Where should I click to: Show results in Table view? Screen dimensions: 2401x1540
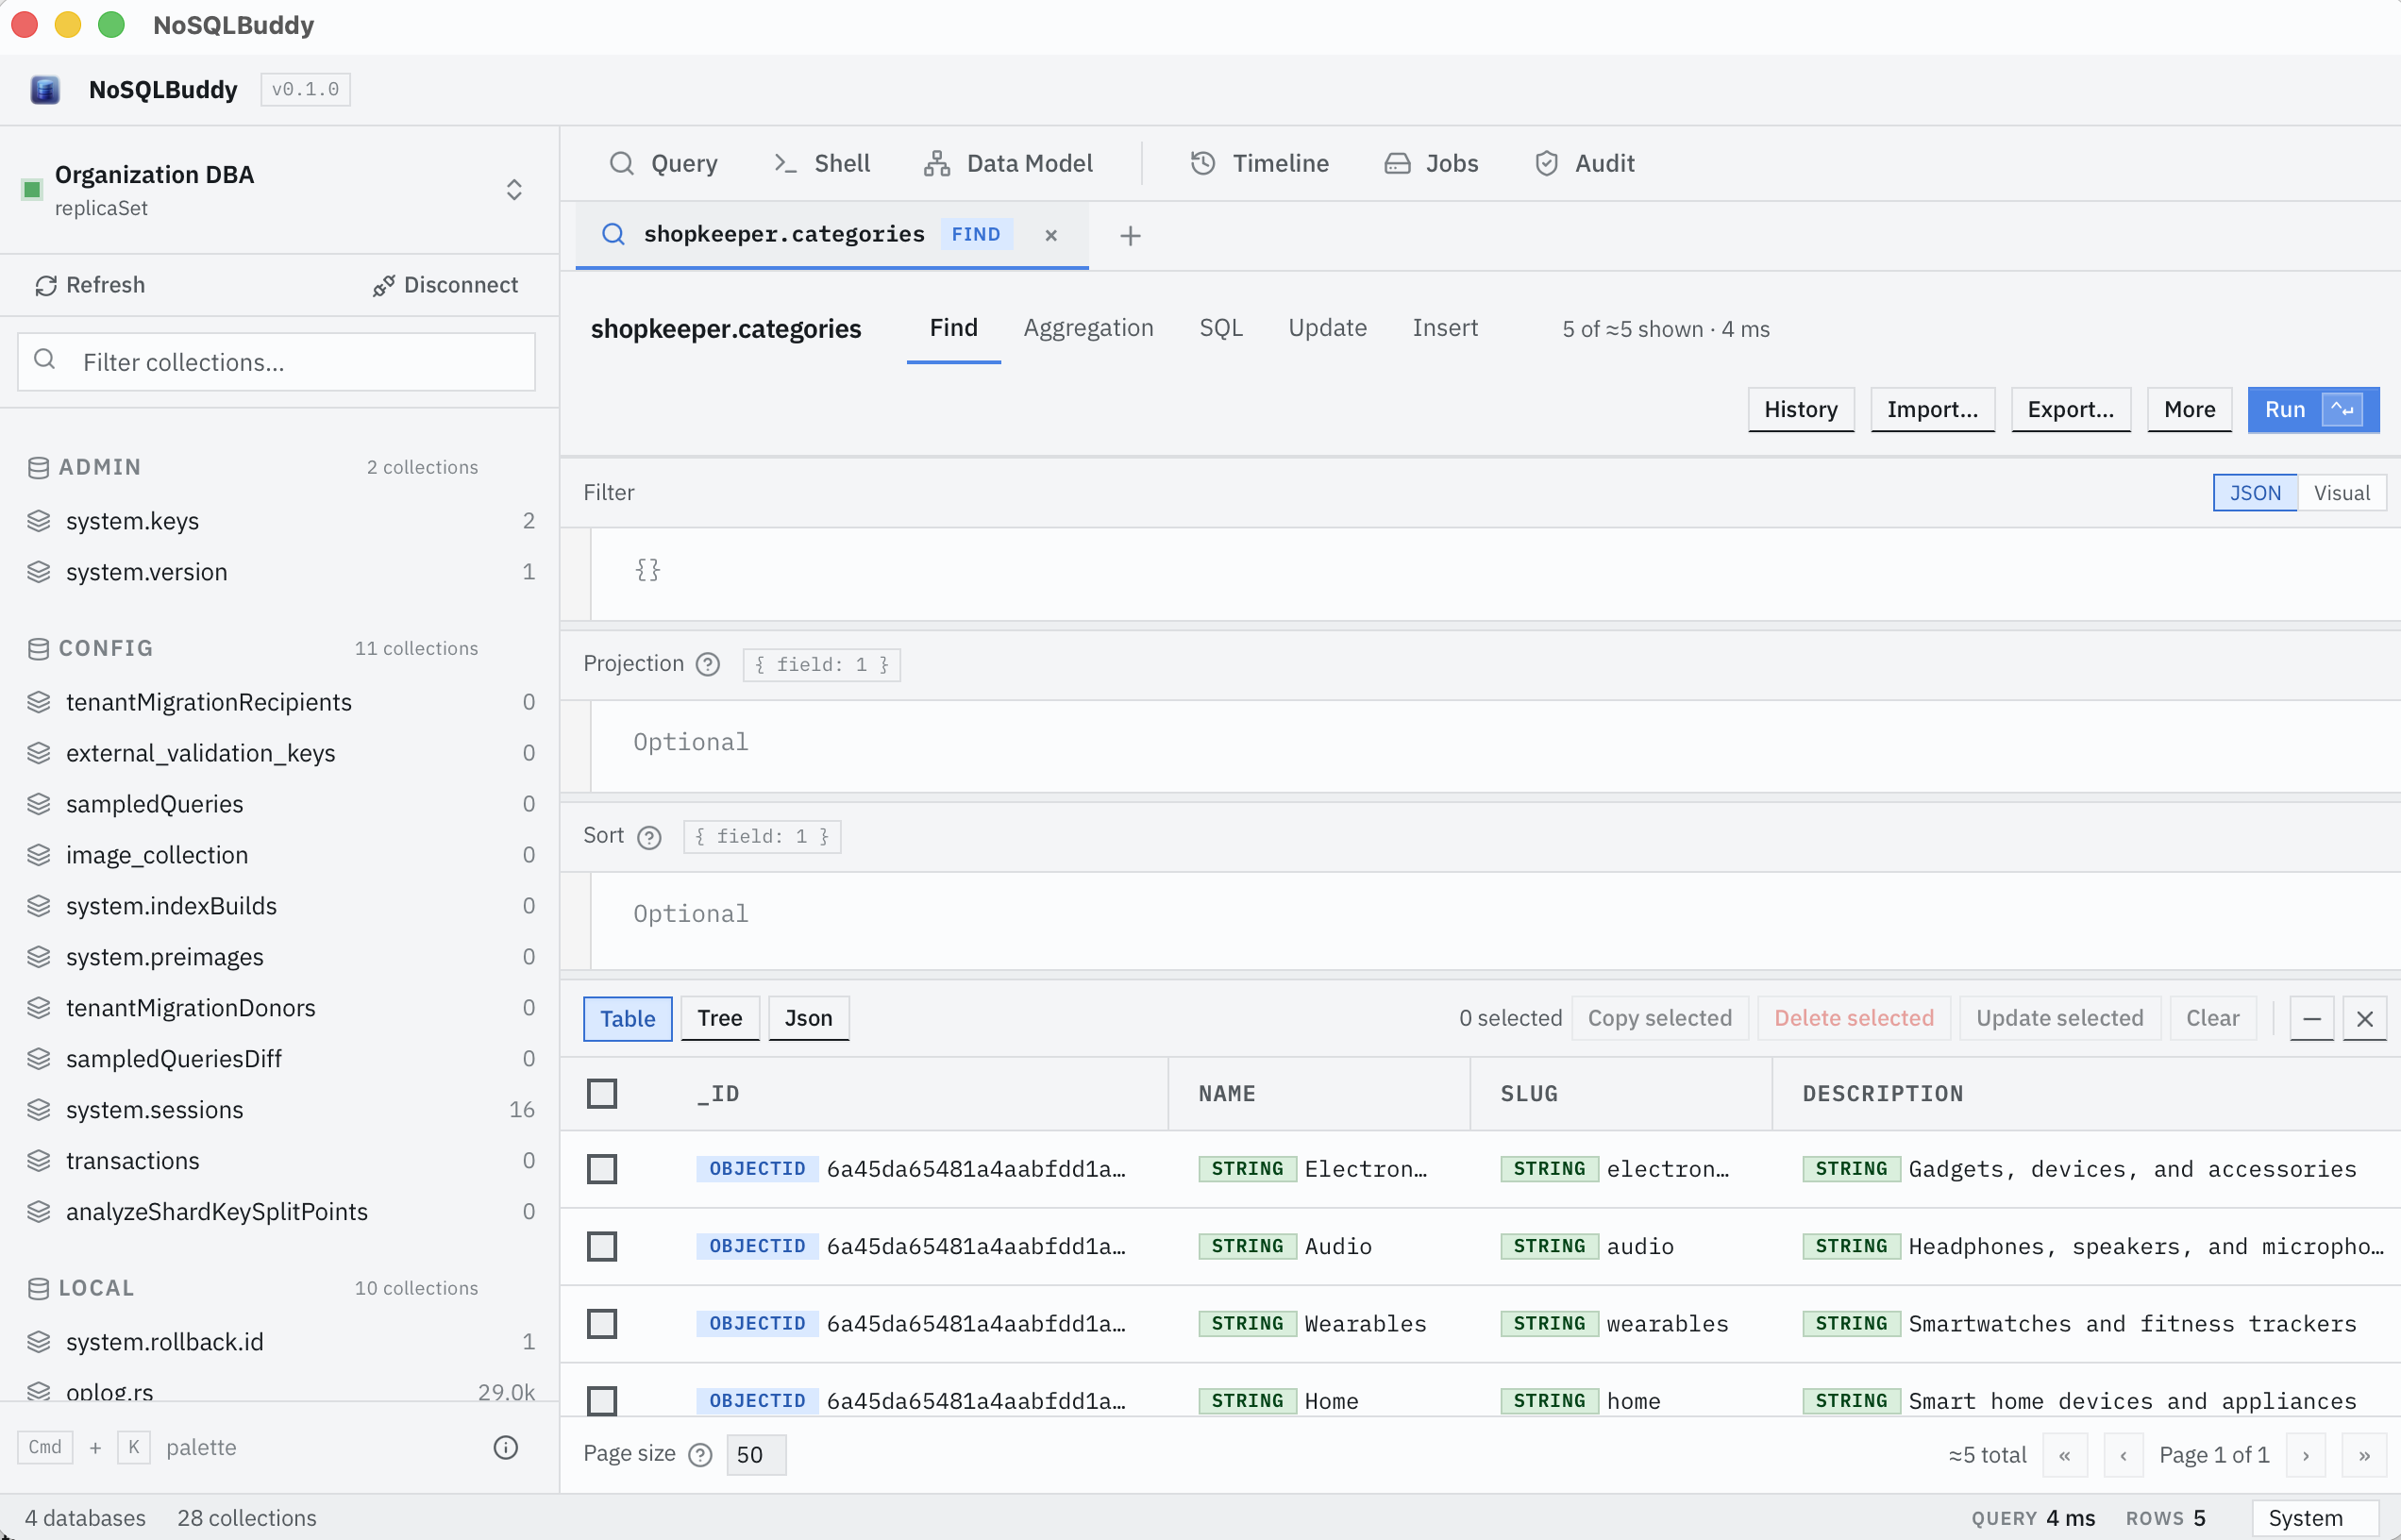click(628, 1018)
